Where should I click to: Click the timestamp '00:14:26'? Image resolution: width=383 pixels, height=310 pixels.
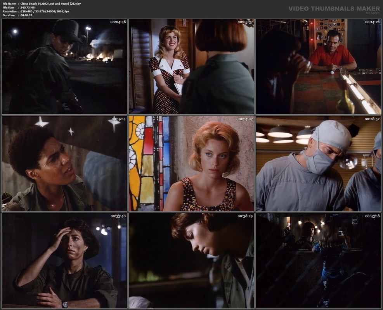[372, 22]
